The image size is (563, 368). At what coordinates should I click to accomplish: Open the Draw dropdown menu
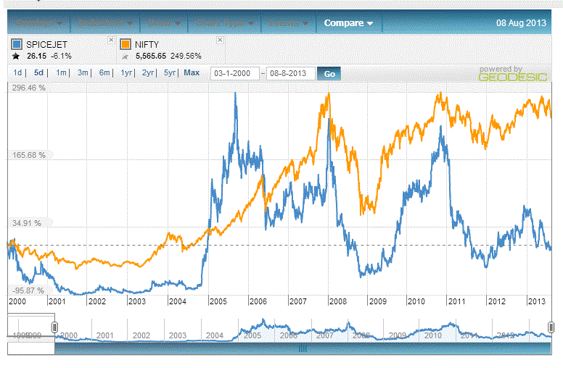pyautogui.click(x=164, y=23)
